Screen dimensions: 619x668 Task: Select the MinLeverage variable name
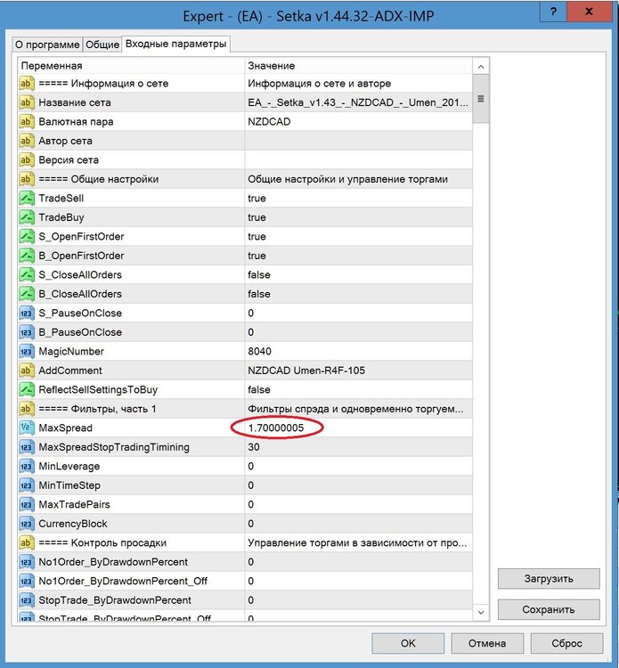point(69,467)
